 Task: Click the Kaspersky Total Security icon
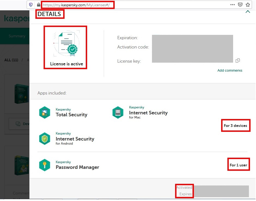[x=45, y=112]
